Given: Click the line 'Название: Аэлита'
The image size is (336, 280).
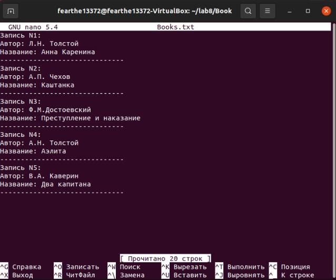Looking at the screenshot, I should point(33,151).
